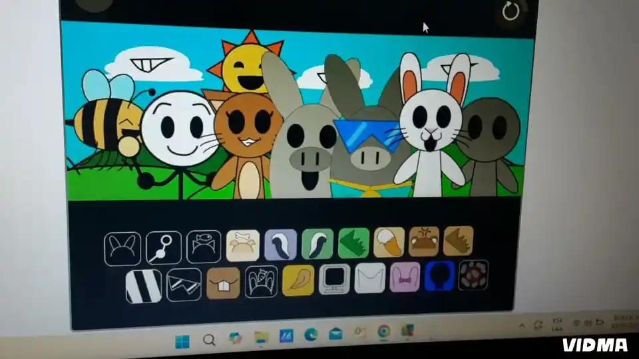The height and width of the screenshot is (359, 639).
Task: Choose the brown bear with antlers icon
Action: tap(424, 241)
